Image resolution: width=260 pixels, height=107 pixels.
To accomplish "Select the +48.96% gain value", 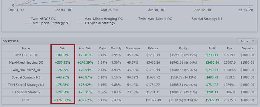I will (x=62, y=78).
